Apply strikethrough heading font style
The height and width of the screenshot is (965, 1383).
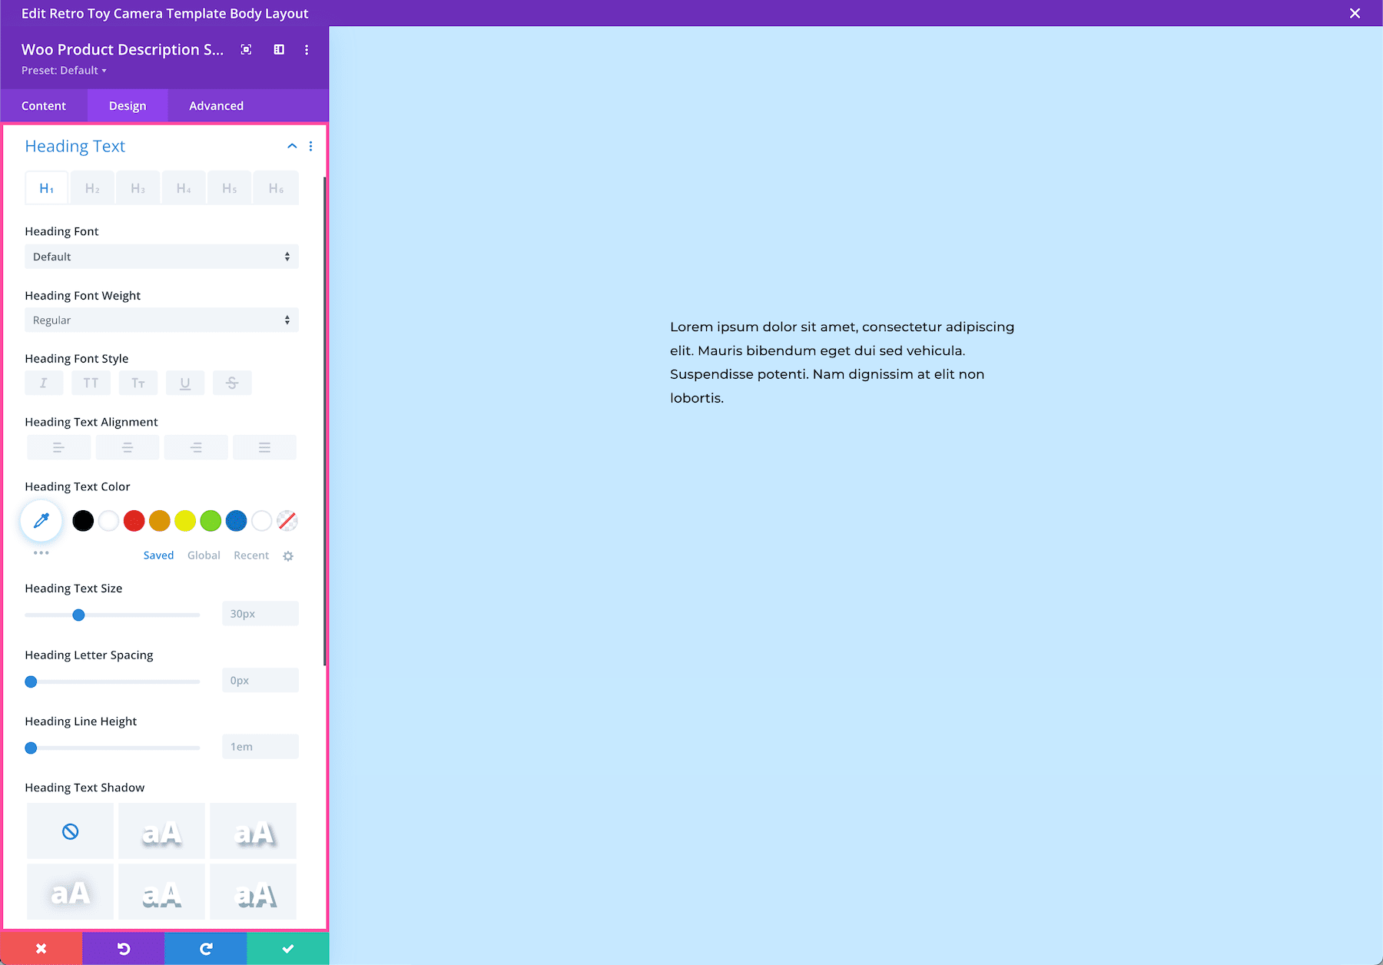point(232,383)
